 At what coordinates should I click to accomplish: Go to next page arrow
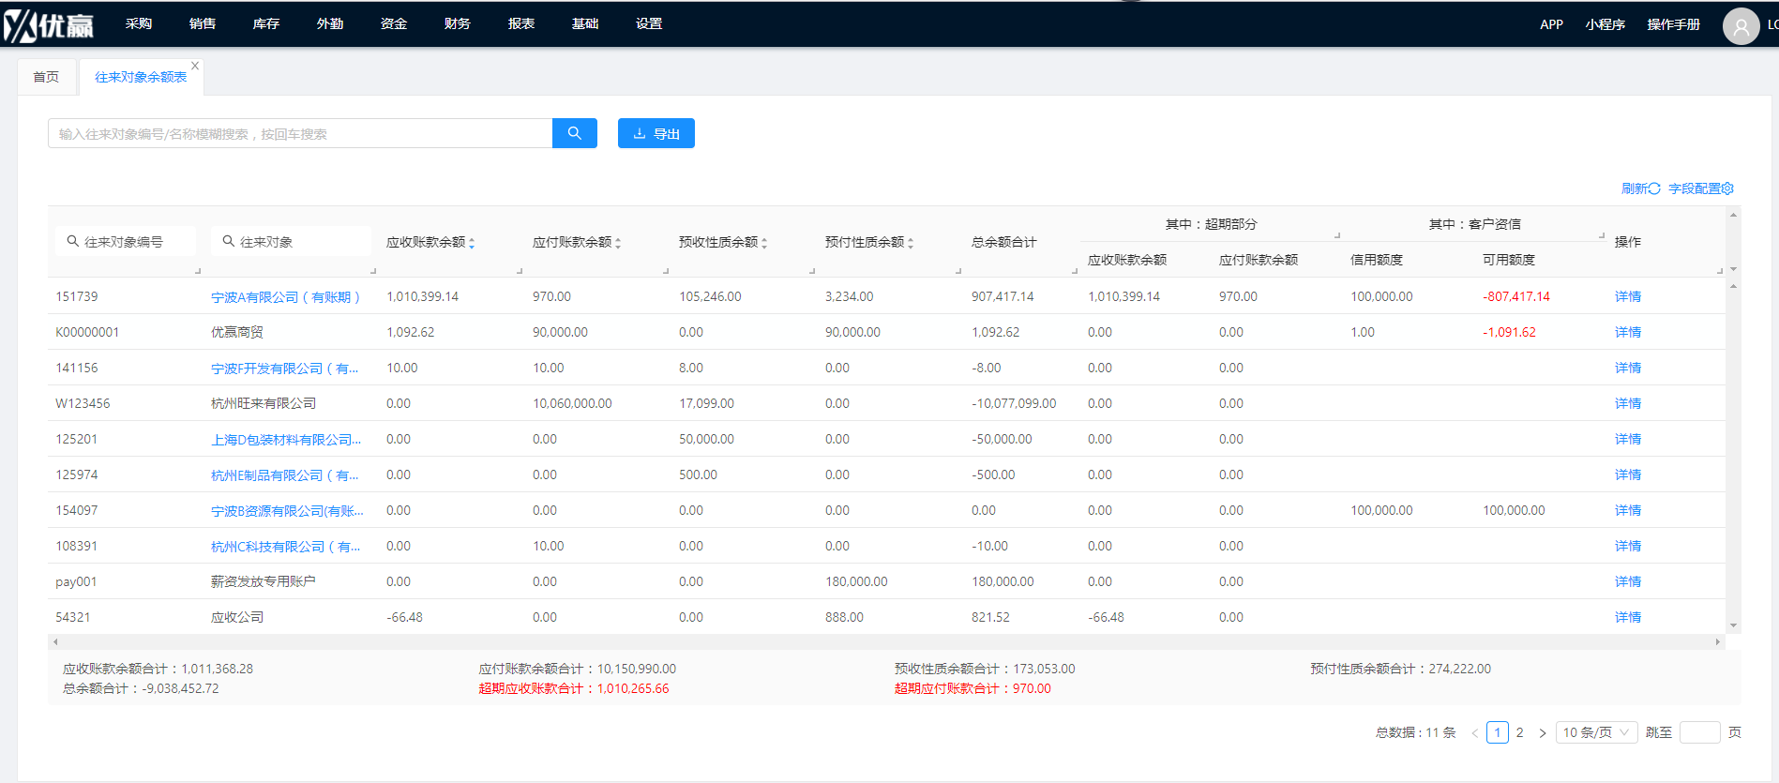click(1542, 732)
